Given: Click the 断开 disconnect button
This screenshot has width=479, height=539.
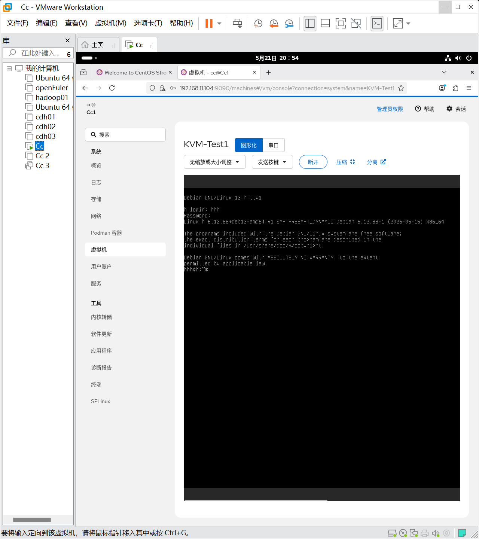Looking at the screenshot, I should coord(313,162).
